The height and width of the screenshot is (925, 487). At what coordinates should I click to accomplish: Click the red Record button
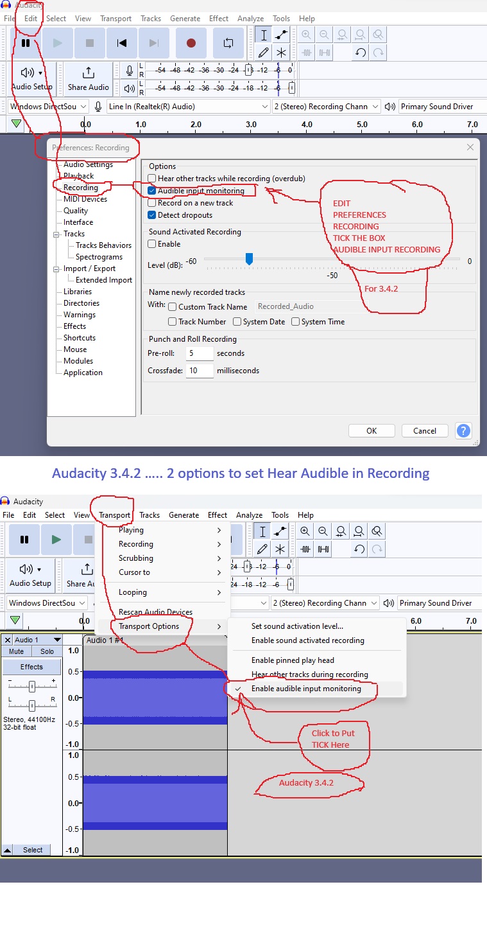coord(191,43)
